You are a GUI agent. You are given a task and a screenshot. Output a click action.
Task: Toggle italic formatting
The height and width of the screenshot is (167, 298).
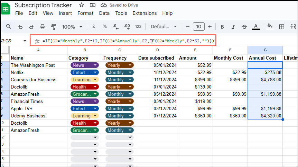(233, 27)
